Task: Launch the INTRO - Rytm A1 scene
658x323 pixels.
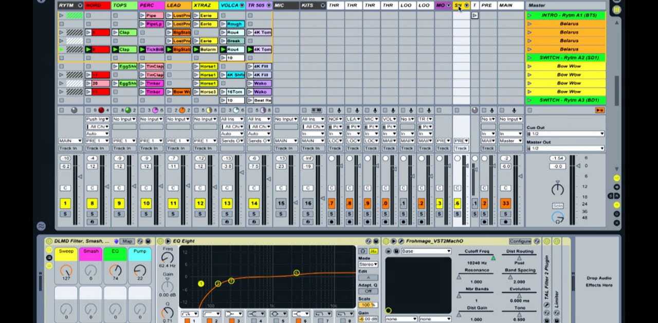Action: coord(529,15)
